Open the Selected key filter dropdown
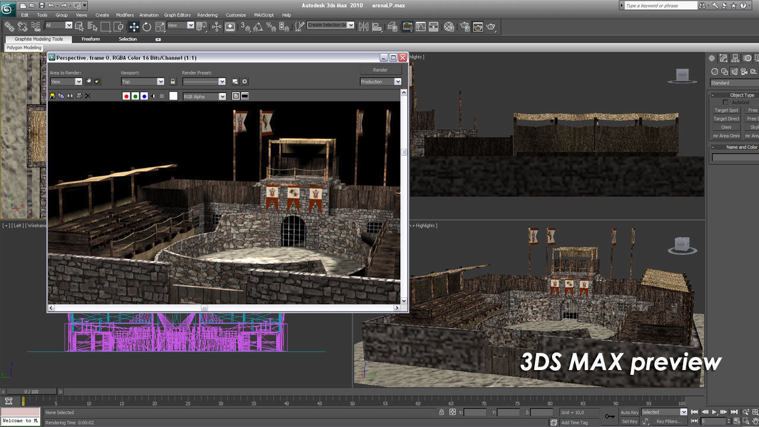The height and width of the screenshot is (427, 759). point(664,412)
